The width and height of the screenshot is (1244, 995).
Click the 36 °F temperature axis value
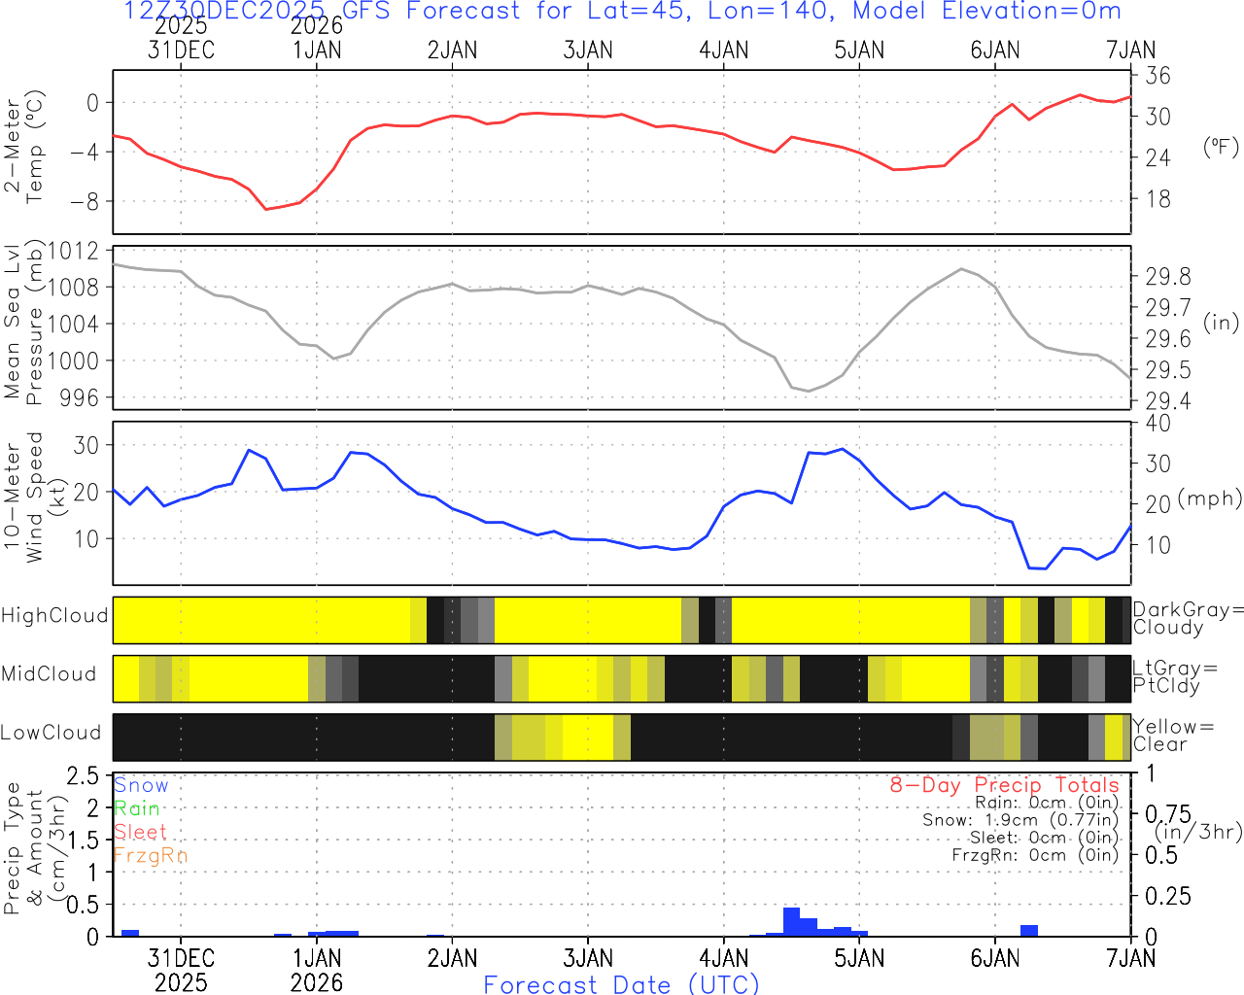tap(1158, 76)
